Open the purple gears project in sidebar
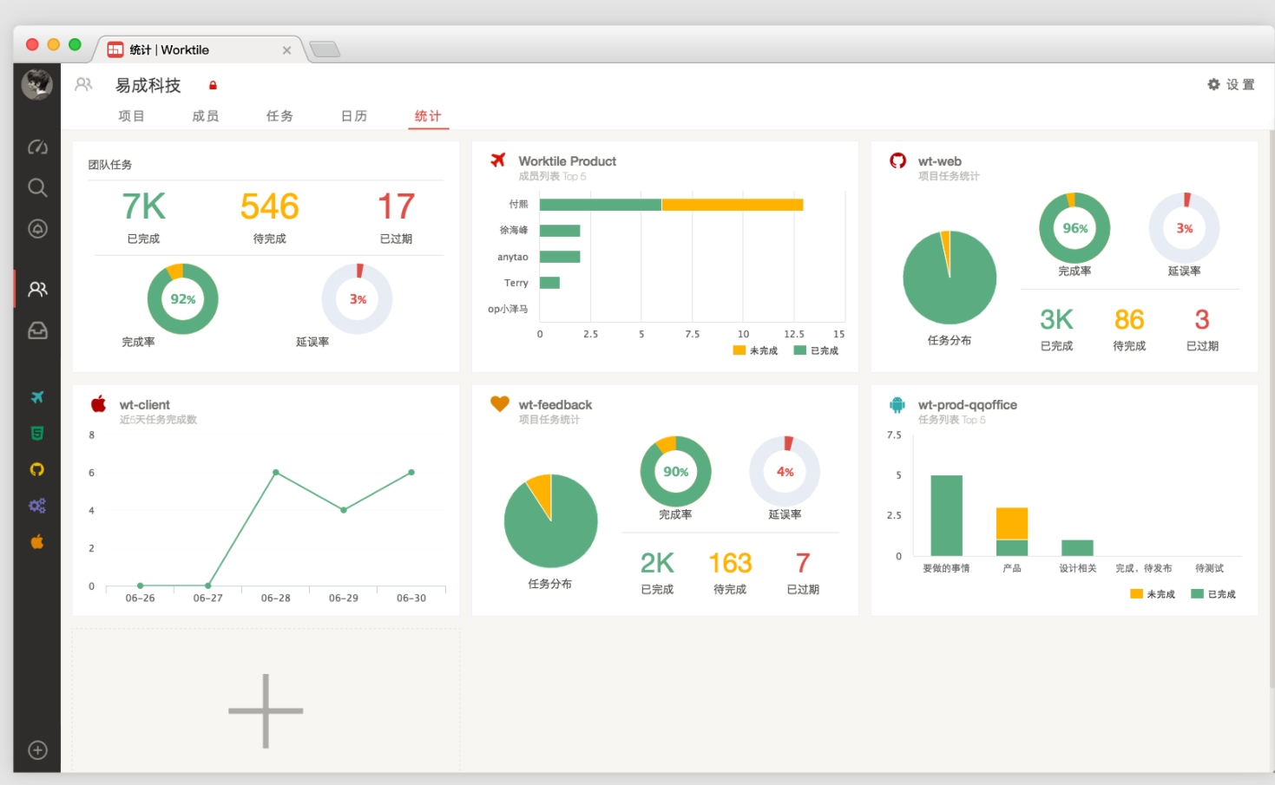The image size is (1275, 785). pyautogui.click(x=37, y=506)
